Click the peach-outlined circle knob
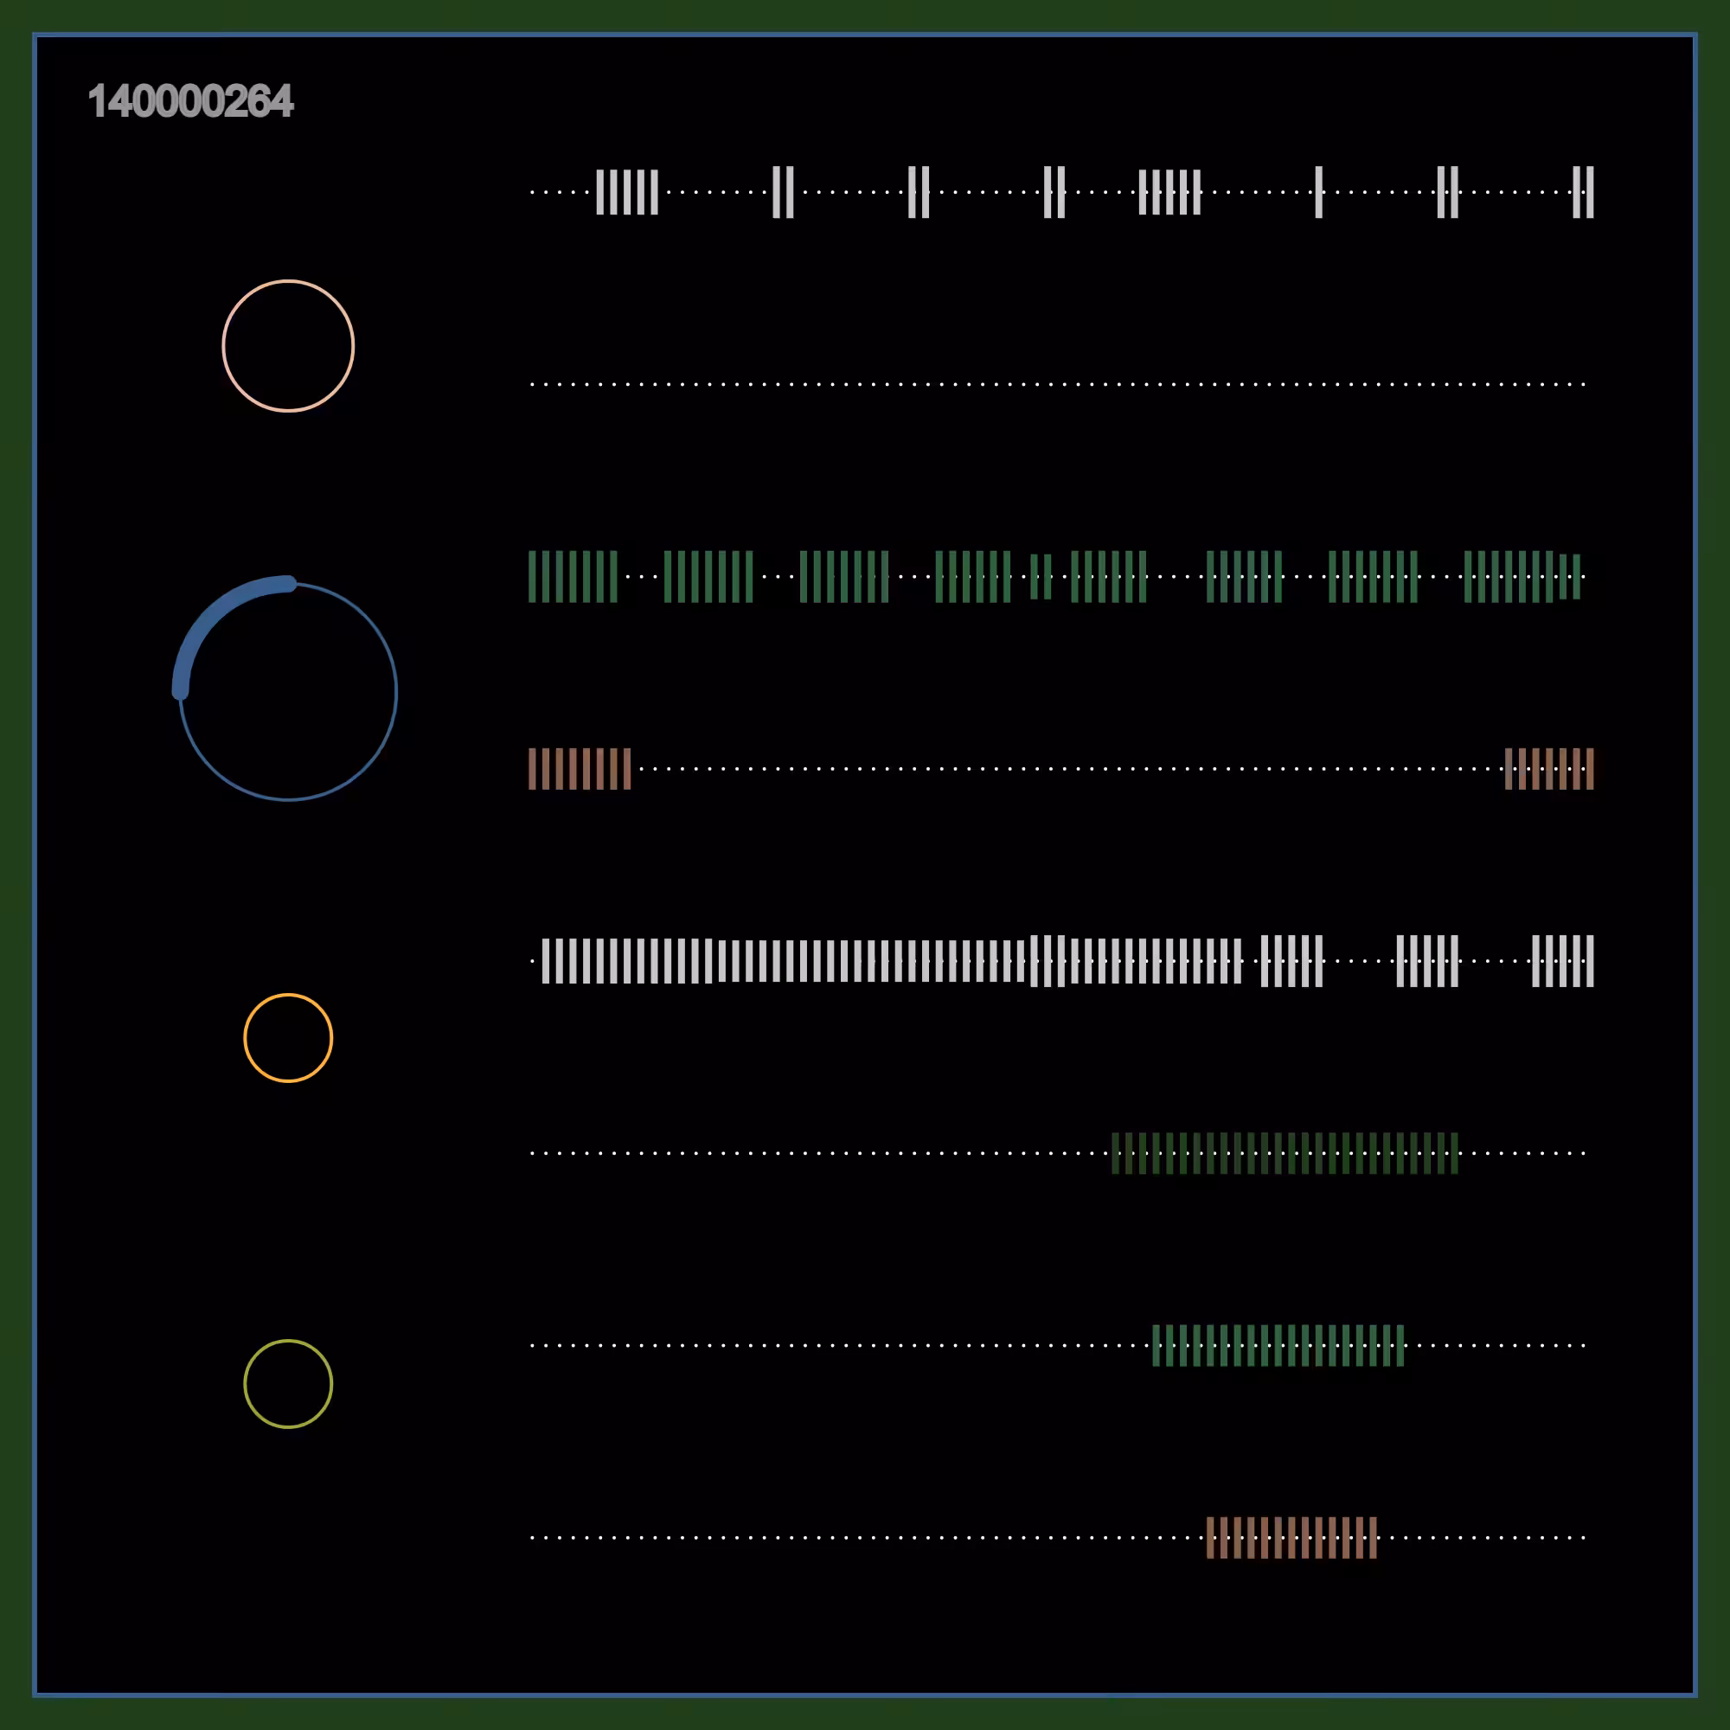This screenshot has height=1730, width=1730. tap(288, 346)
